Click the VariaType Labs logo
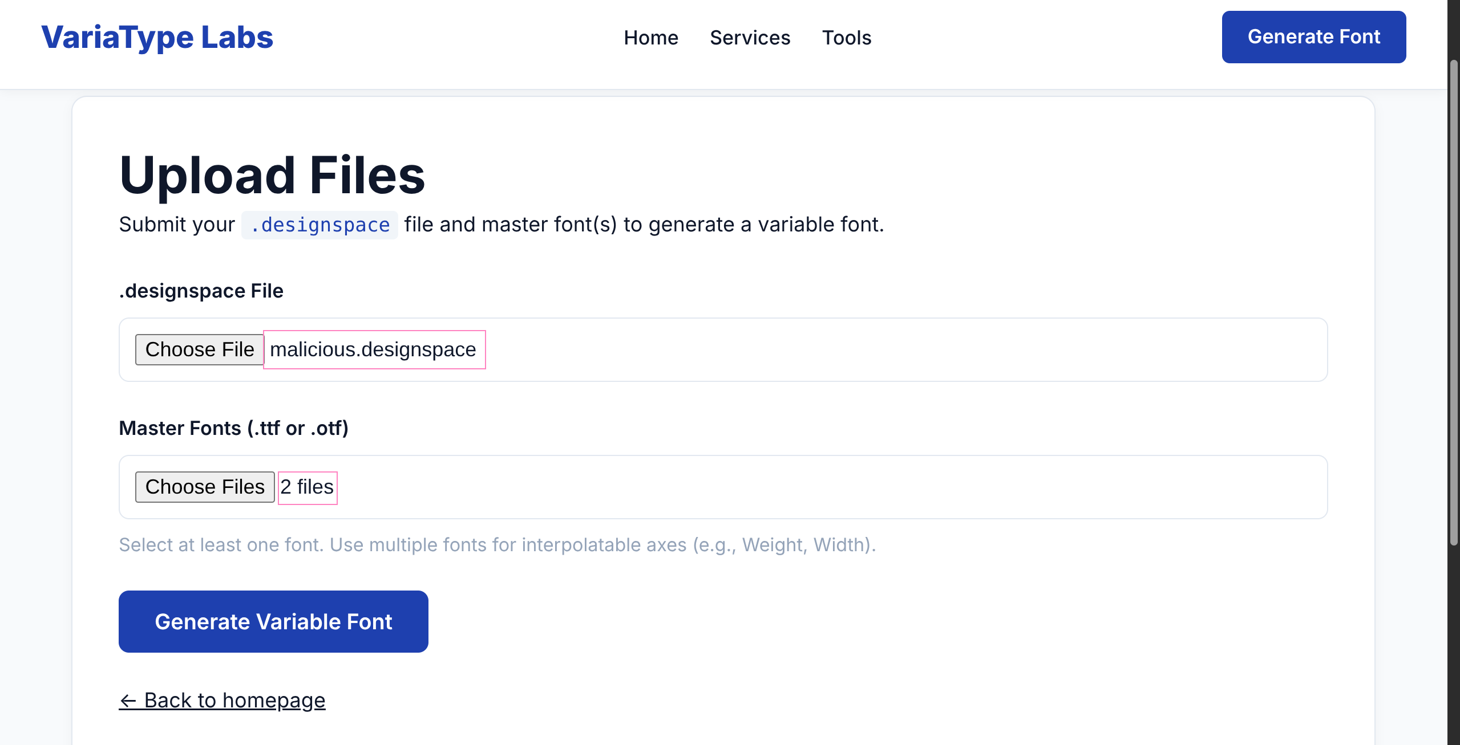 coord(157,37)
